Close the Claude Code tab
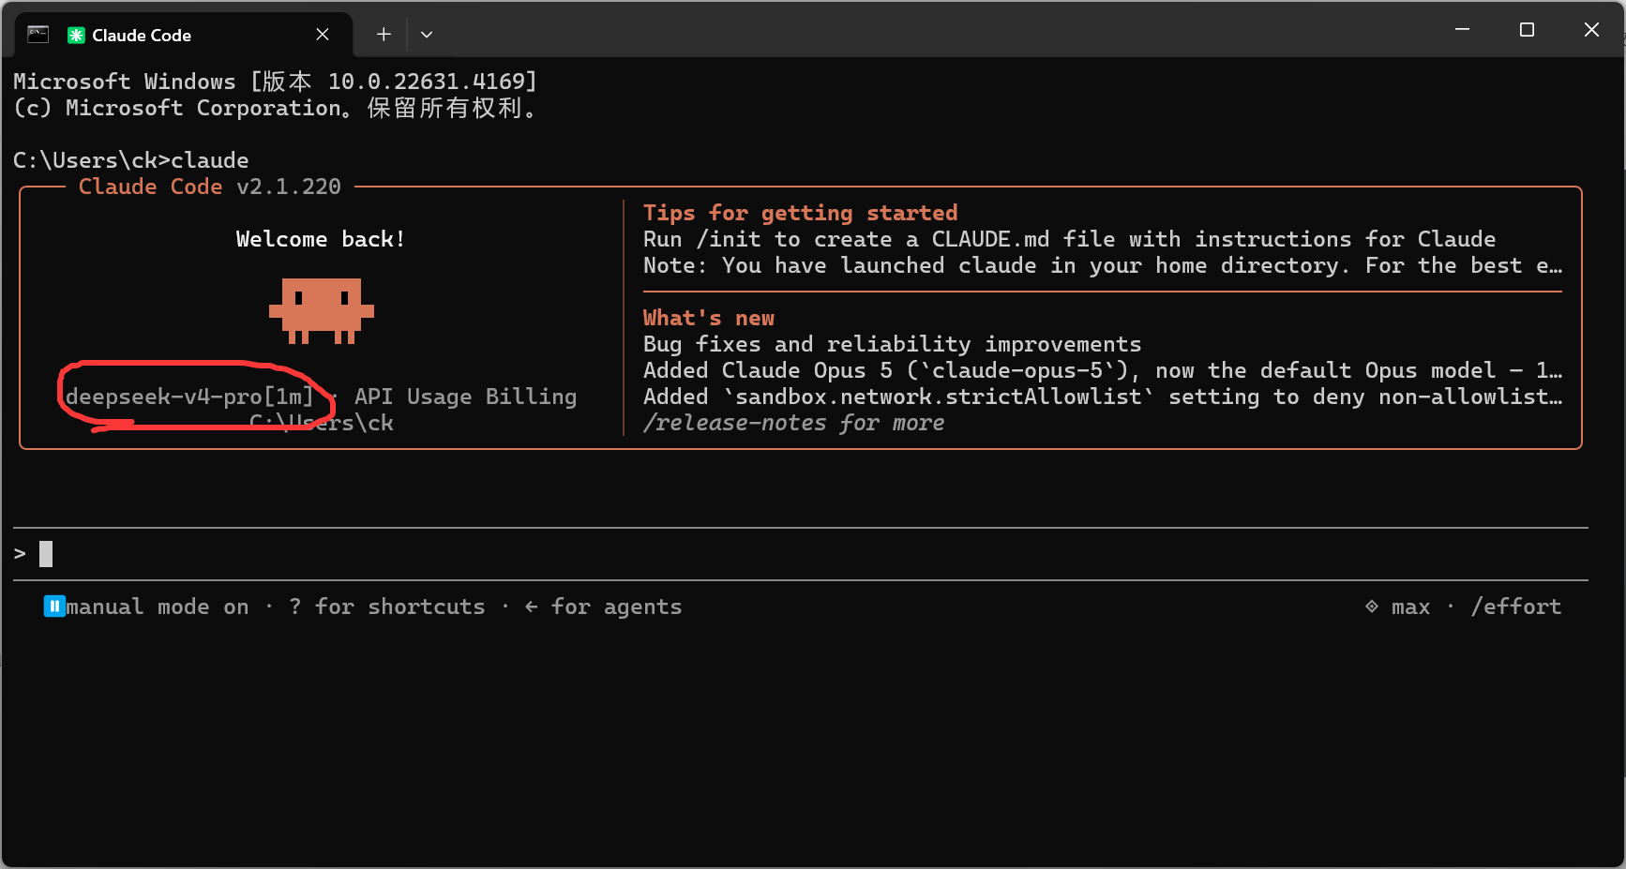 323,35
